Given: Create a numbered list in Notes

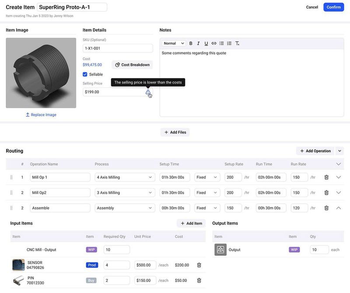Looking at the screenshot, I should tap(228, 43).
